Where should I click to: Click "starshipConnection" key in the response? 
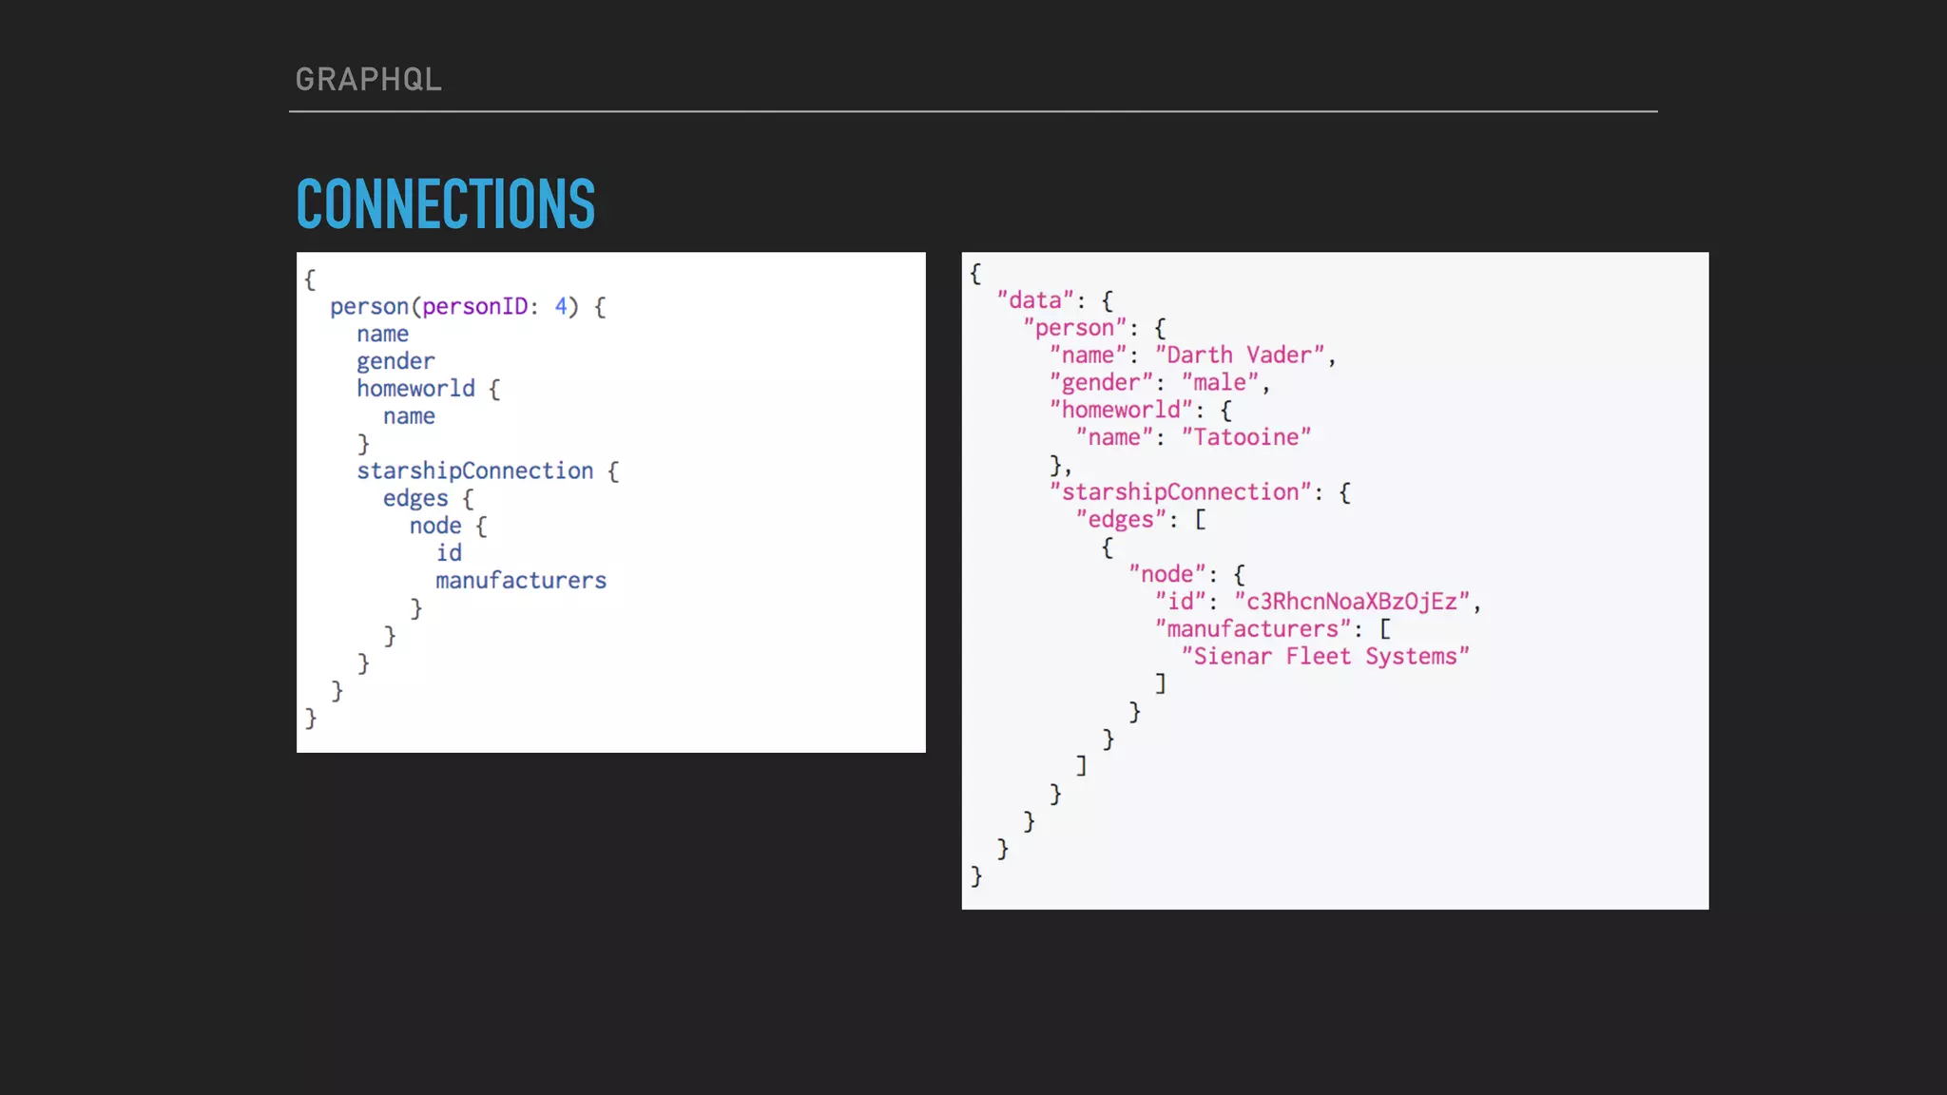coord(1180,492)
